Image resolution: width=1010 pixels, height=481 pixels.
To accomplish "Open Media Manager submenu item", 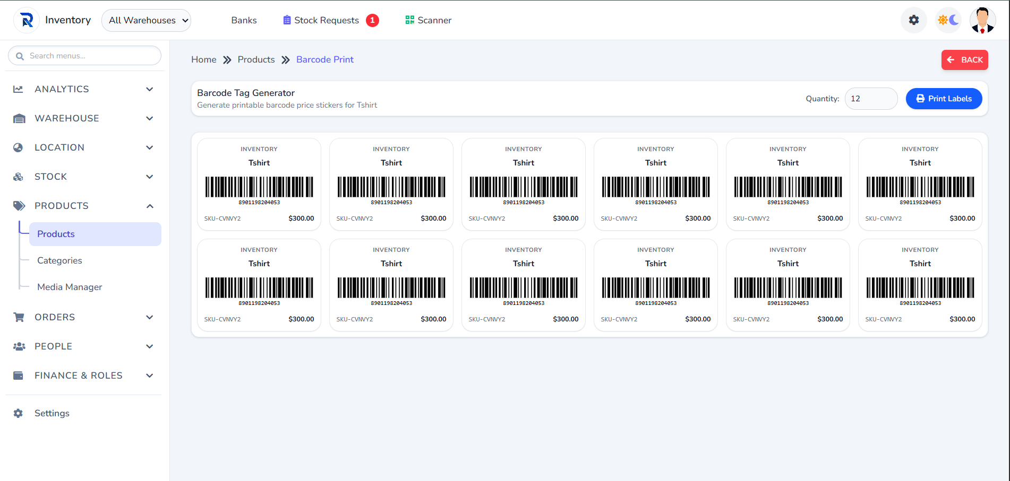I will (70, 287).
